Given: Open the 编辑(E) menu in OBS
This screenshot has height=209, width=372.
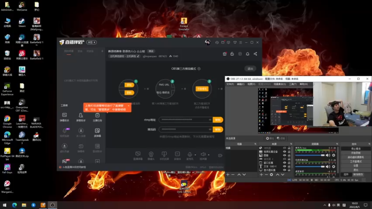Looking at the screenshot, I should tap(240, 84).
